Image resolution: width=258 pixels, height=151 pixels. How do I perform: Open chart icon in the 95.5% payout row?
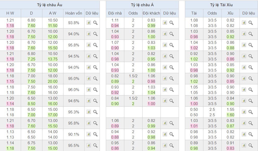89,146
